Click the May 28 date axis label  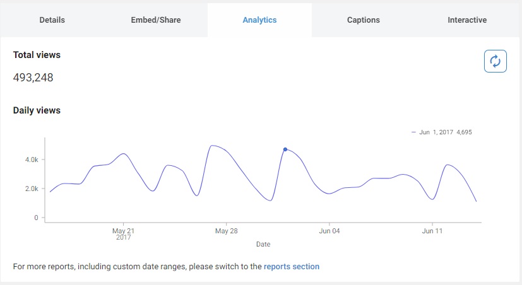(x=225, y=231)
